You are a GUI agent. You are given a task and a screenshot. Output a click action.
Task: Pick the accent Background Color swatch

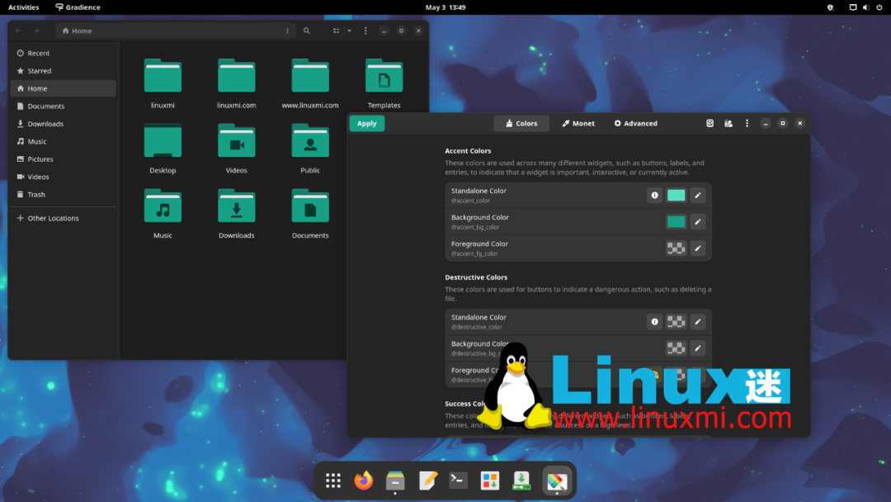point(676,222)
